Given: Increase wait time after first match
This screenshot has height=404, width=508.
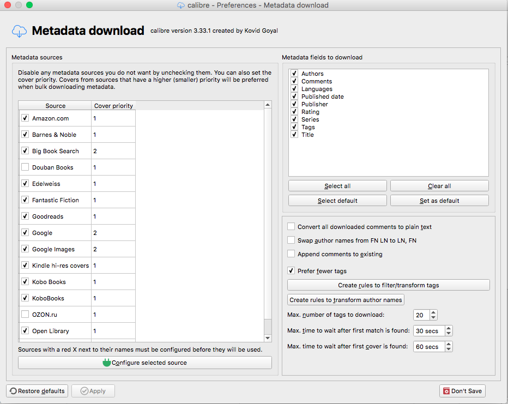Looking at the screenshot, I should pyautogui.click(x=449, y=328).
